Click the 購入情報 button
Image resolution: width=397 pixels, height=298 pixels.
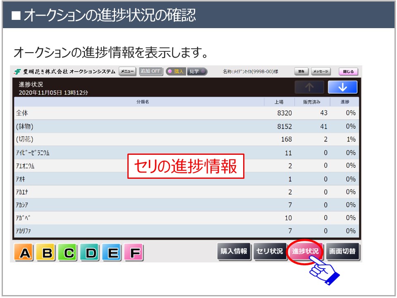tap(234, 251)
